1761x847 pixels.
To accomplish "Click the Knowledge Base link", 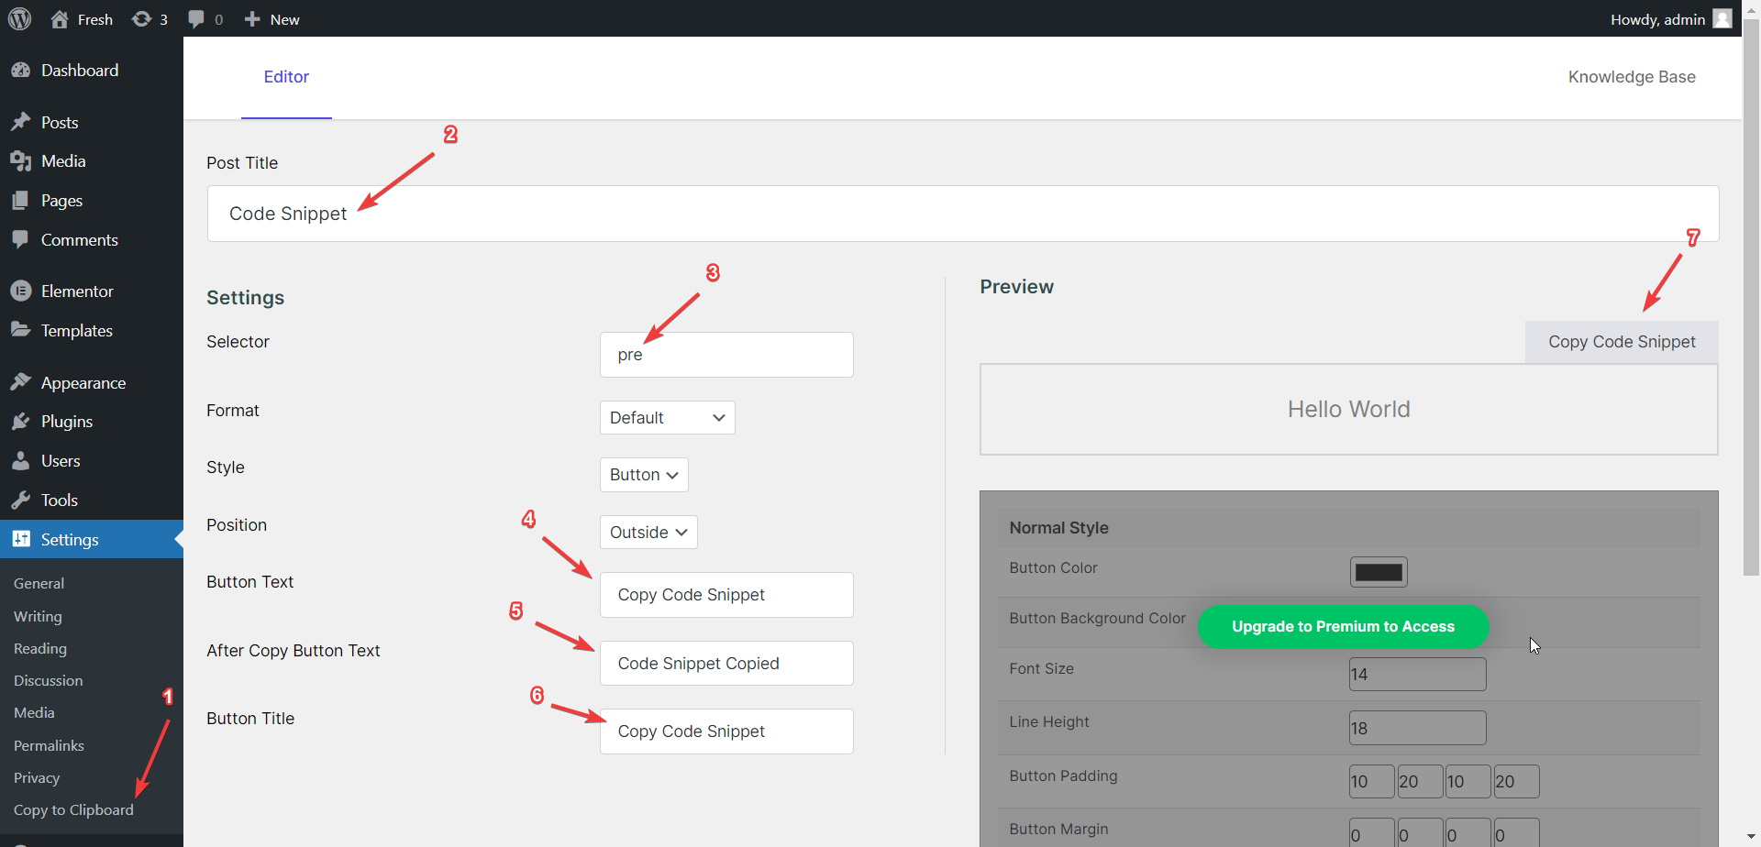I will [x=1631, y=77].
